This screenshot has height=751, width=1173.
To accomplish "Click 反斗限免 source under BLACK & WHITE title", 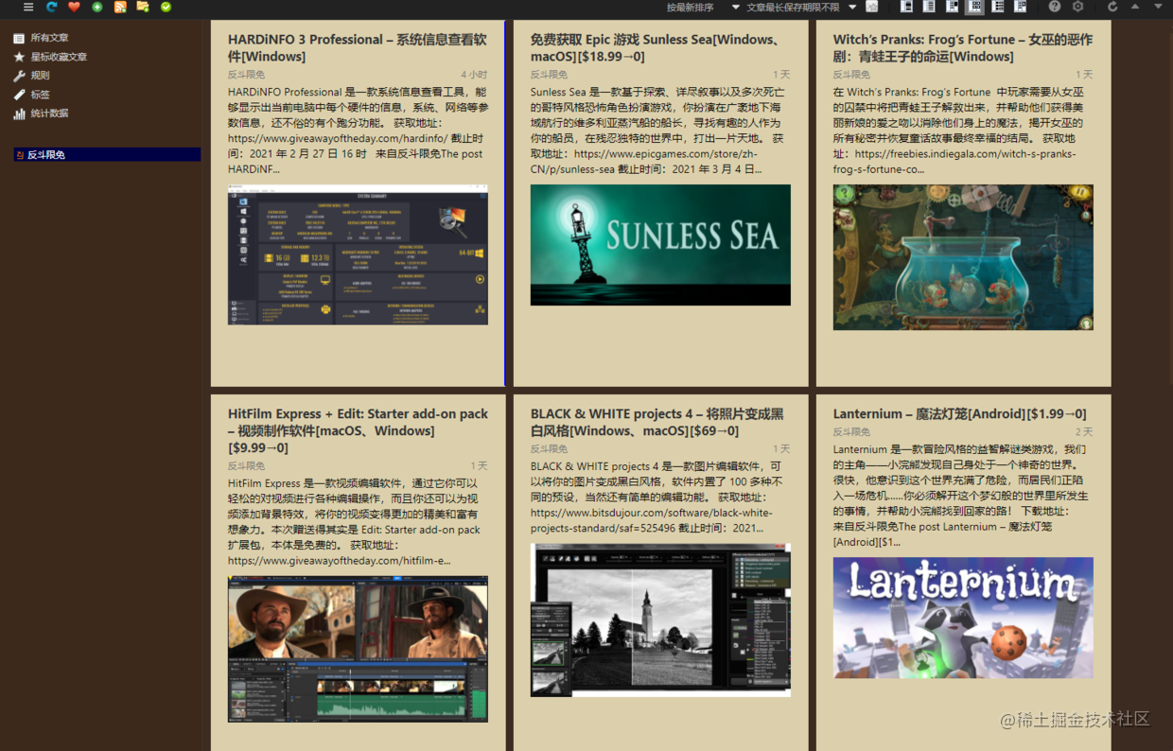I will (549, 449).
